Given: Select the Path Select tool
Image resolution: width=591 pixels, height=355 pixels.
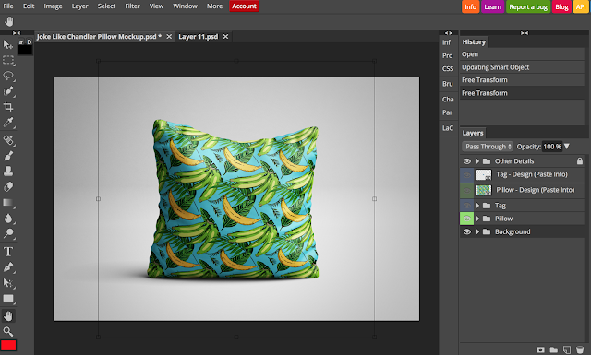Looking at the screenshot, I should click(8, 283).
